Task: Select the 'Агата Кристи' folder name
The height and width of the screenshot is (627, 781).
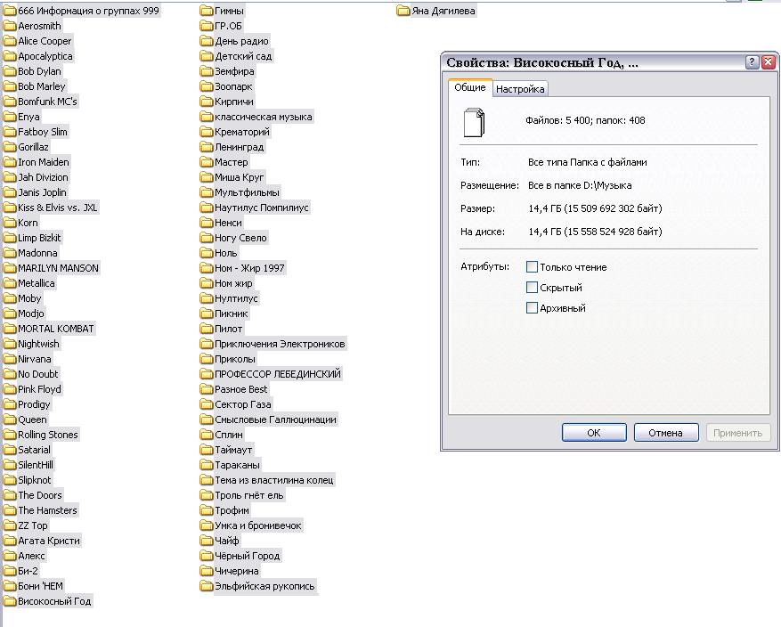Action: (x=49, y=541)
